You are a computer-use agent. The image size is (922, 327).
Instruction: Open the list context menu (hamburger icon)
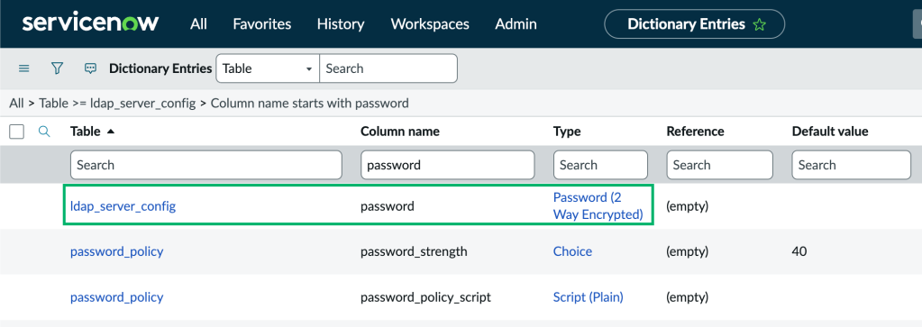coord(24,68)
